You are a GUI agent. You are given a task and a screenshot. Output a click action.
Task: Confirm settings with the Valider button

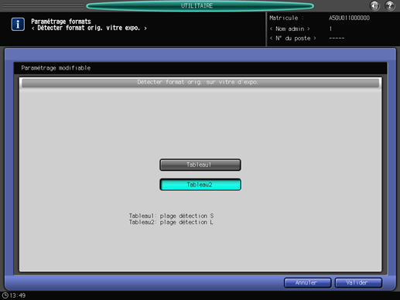[x=358, y=283]
